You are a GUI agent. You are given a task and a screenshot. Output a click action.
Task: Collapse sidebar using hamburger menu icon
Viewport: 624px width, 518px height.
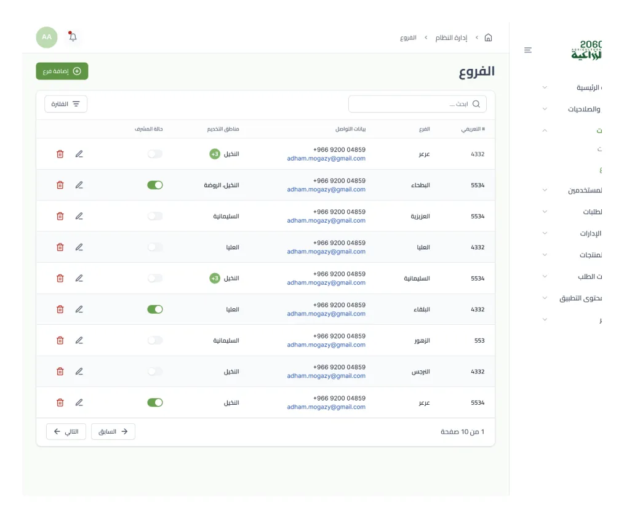pos(528,50)
